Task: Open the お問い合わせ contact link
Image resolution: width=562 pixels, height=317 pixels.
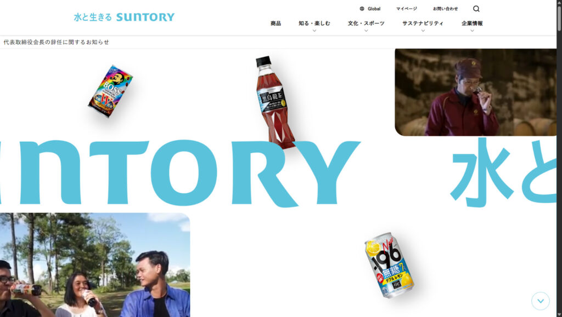Action: pyautogui.click(x=445, y=9)
